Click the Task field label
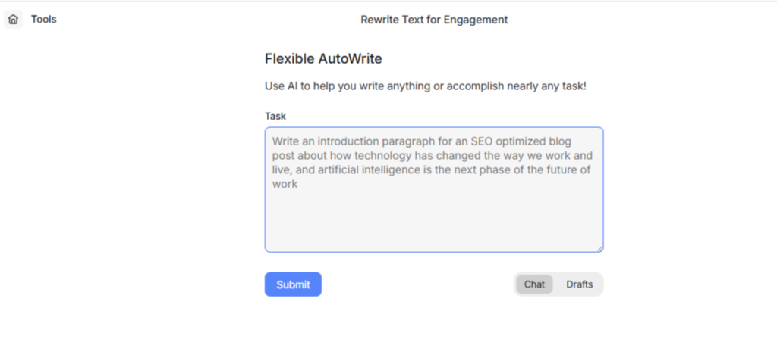The height and width of the screenshot is (342, 777). pyautogui.click(x=275, y=116)
